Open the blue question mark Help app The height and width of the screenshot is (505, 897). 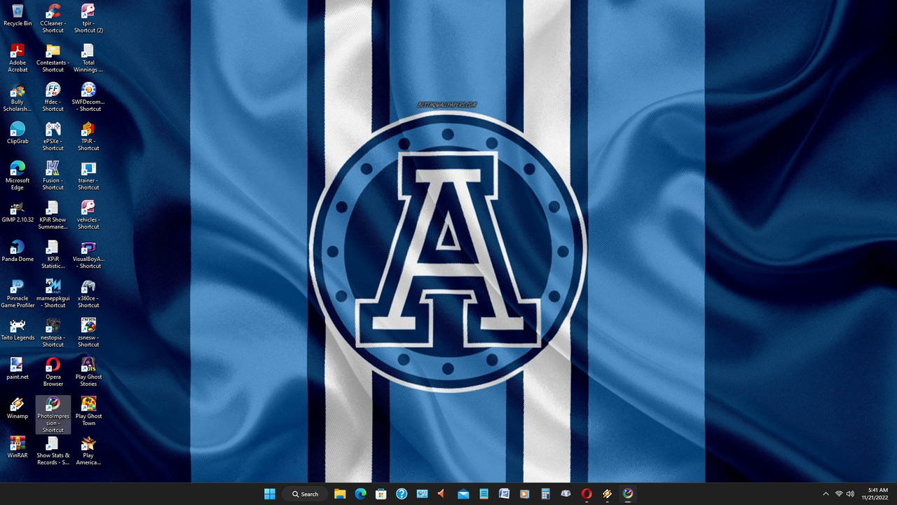point(402,494)
